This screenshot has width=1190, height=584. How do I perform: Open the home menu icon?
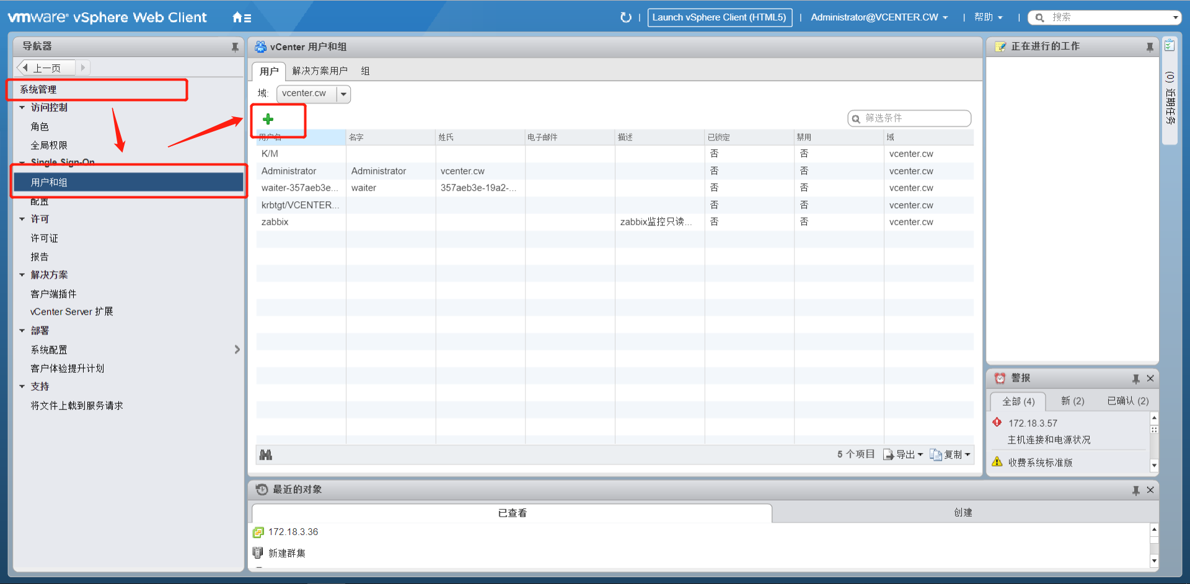242,18
